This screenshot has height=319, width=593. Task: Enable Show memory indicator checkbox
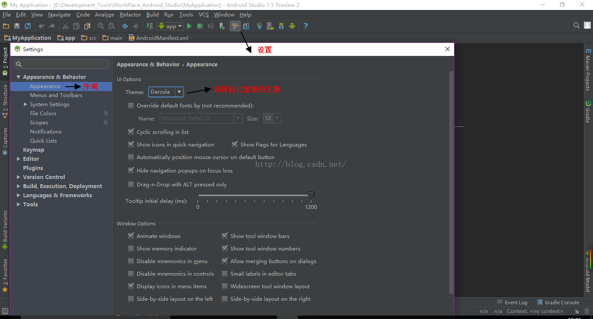click(131, 248)
